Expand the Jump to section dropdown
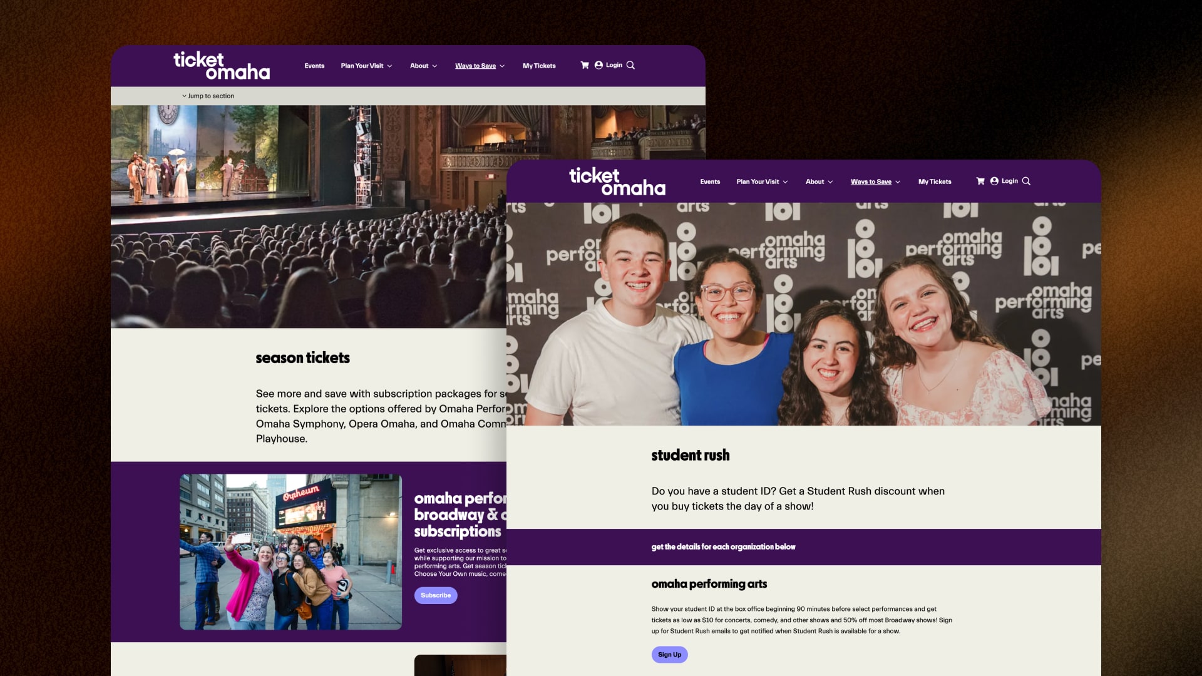Viewport: 1202px width, 676px height. click(x=208, y=96)
